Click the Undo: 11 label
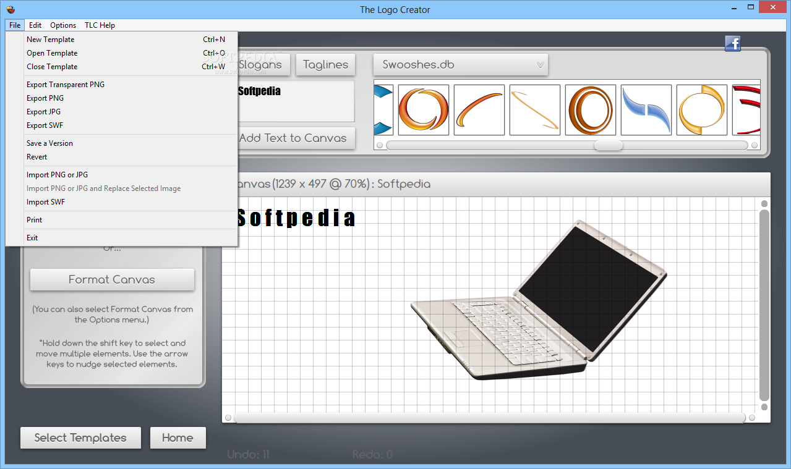This screenshot has width=791, height=469. tap(248, 454)
